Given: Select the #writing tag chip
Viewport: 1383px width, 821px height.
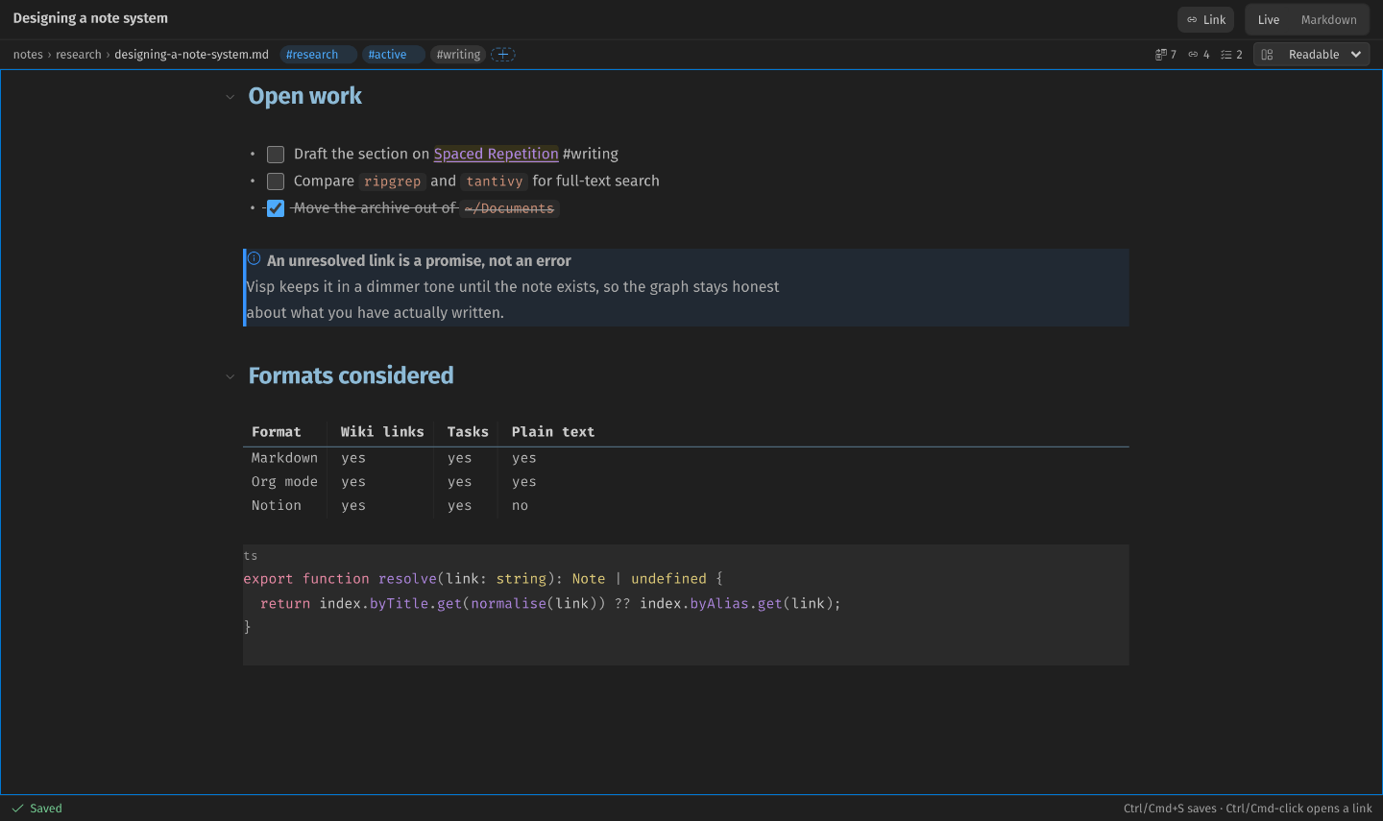Looking at the screenshot, I should 458,55.
